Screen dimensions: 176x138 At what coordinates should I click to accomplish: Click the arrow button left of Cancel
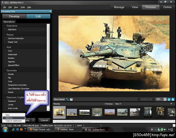point(33,120)
